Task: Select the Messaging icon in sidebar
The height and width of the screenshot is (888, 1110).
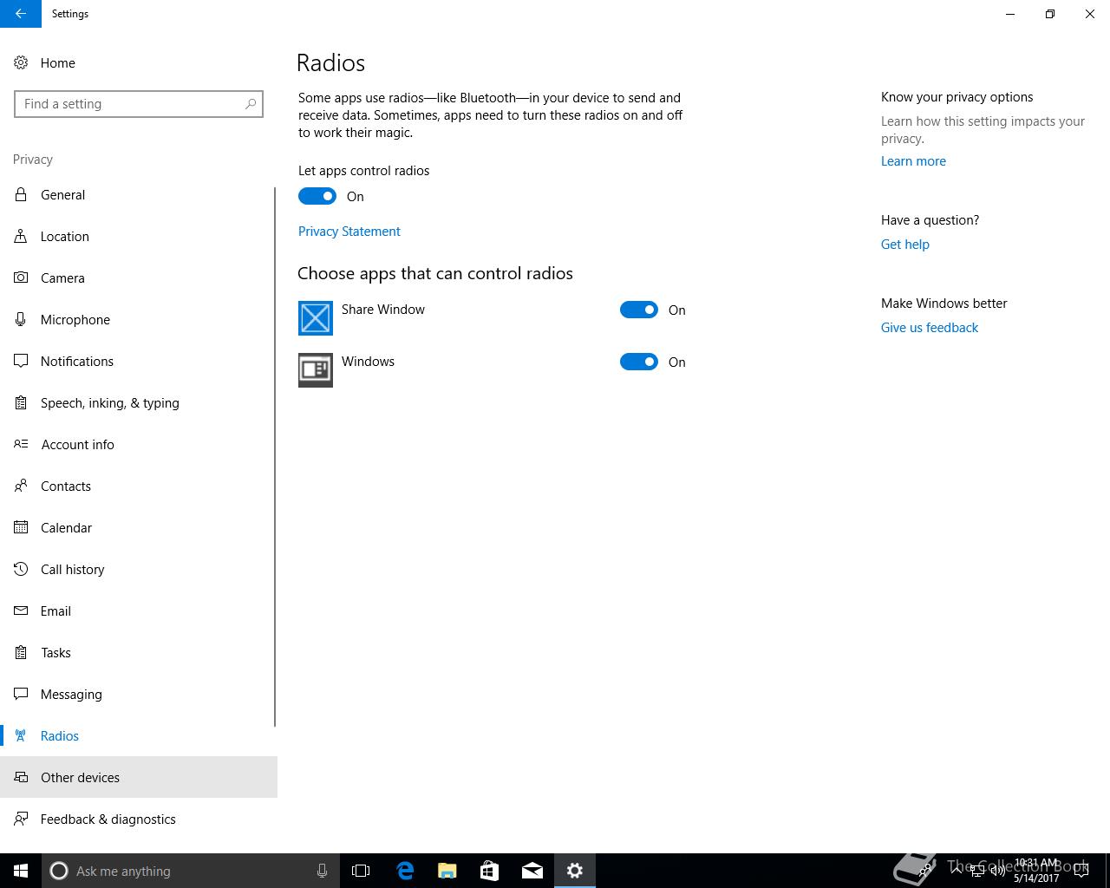Action: coord(21,695)
